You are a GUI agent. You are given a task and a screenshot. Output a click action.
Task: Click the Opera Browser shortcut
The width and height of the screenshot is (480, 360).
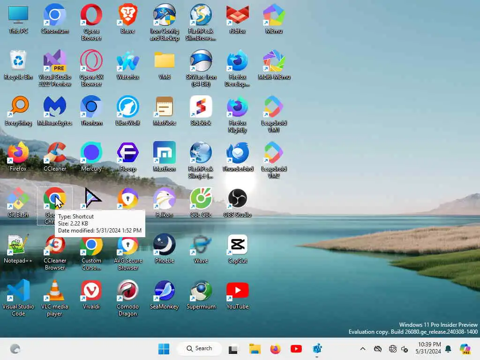coord(91,22)
